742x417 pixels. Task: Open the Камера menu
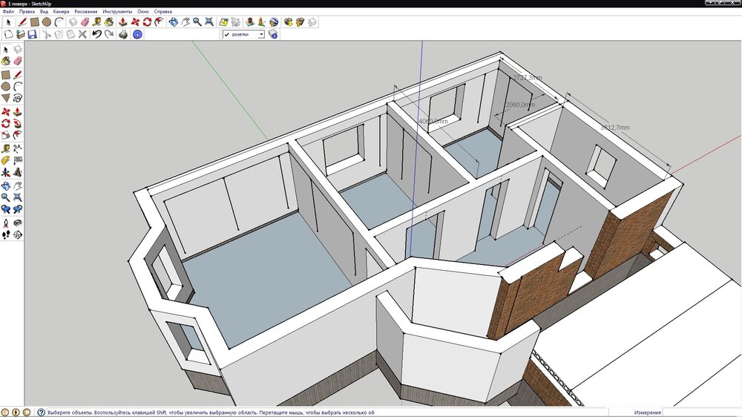coord(61,12)
